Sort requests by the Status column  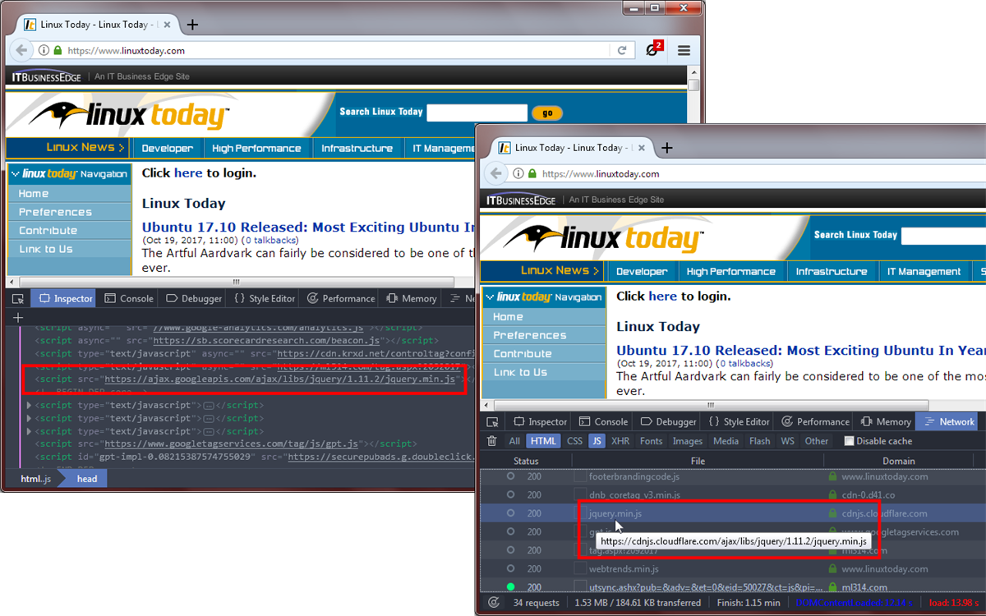[x=526, y=461]
